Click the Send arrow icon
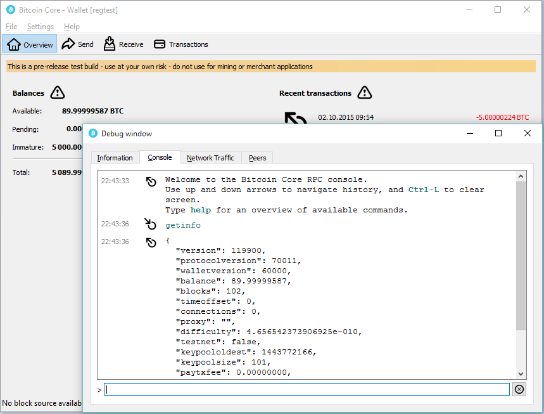The image size is (544, 414). coord(68,44)
